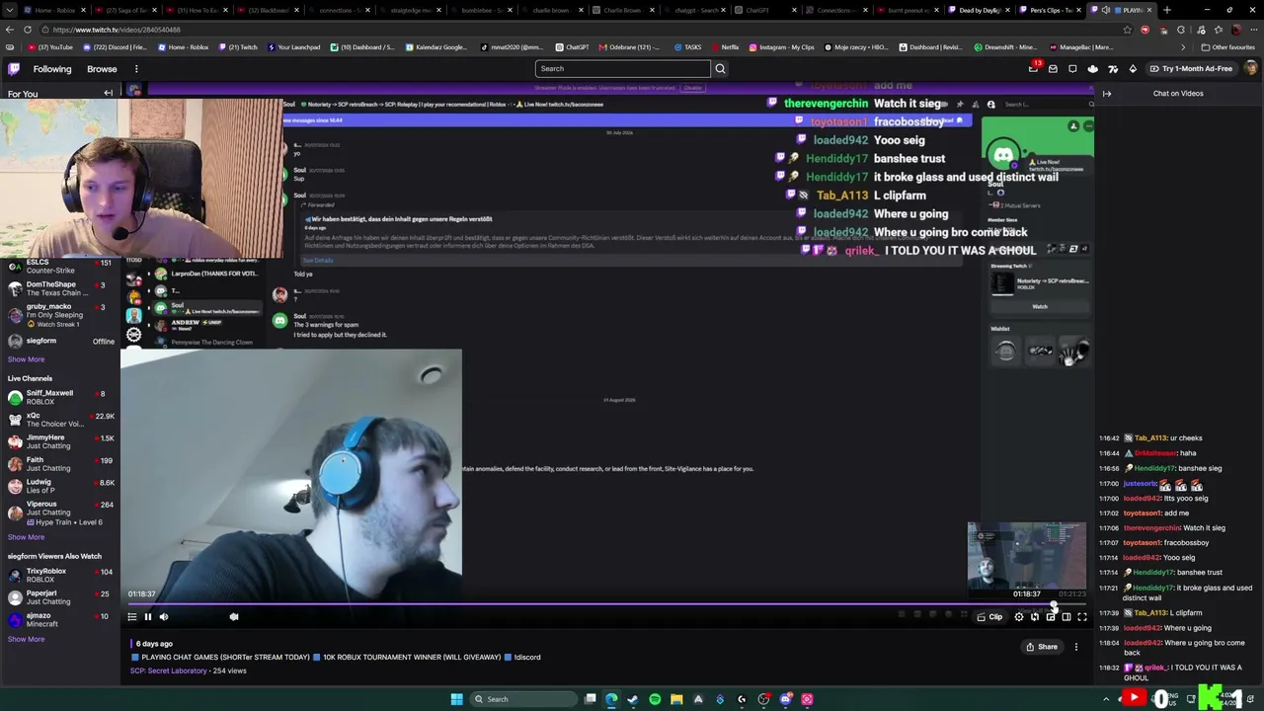The width and height of the screenshot is (1264, 711).
Task: Open gruby_macko channel
Action: pos(60,315)
